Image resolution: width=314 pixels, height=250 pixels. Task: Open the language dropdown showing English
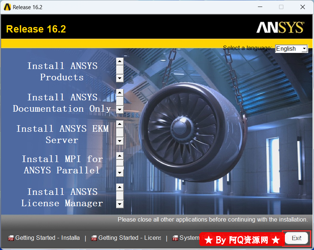tap(291, 49)
